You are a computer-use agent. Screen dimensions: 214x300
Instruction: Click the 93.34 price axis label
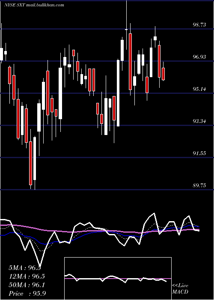pos(199,121)
